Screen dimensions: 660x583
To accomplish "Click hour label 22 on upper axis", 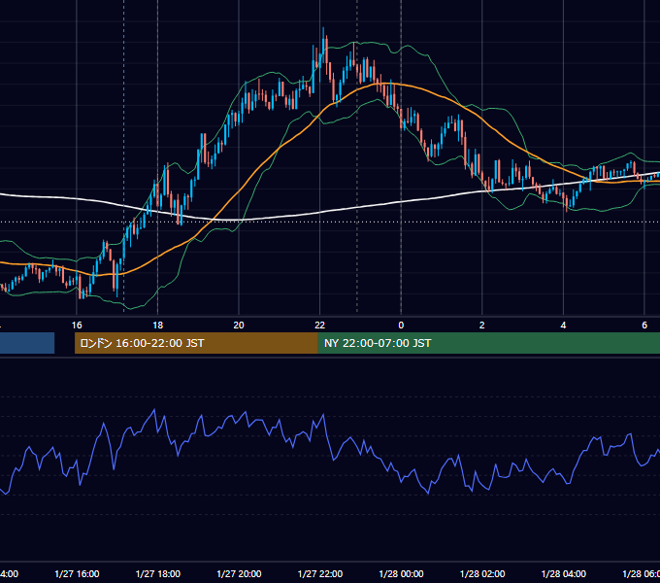I will 320,326.
